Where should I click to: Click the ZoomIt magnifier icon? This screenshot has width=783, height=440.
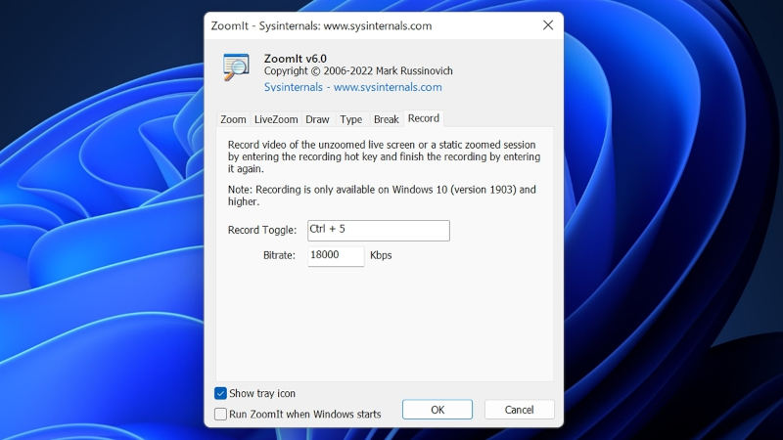tap(236, 66)
